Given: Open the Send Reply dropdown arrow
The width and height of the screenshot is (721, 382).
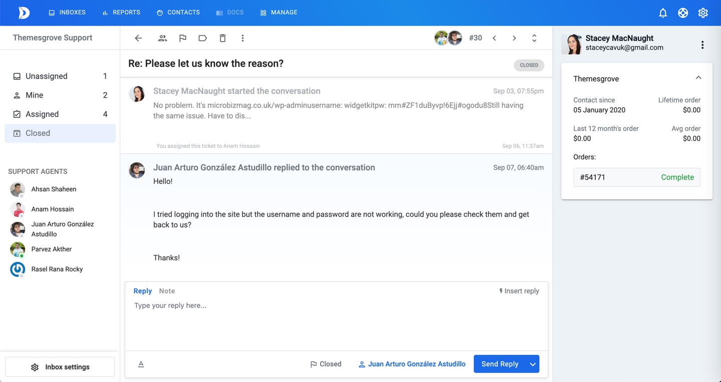Looking at the screenshot, I should point(533,364).
